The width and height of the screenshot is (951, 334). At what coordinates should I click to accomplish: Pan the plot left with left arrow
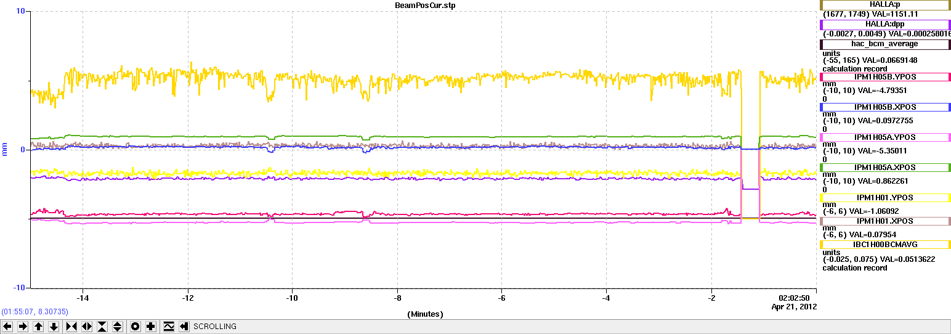click(x=7, y=327)
